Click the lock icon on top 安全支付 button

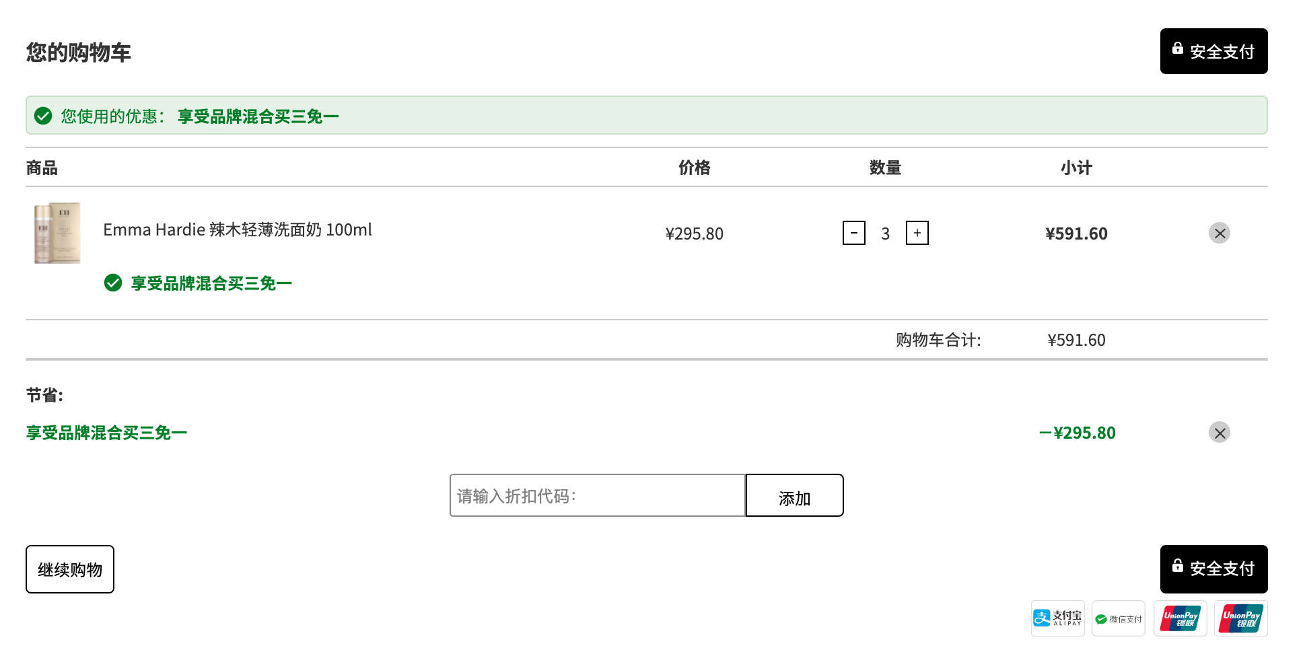[x=1177, y=48]
